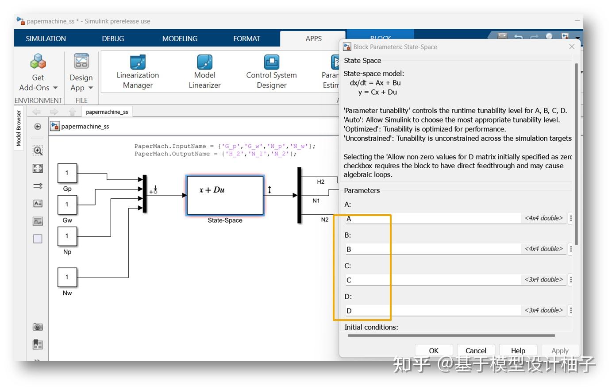Open Control System Designer
The image size is (612, 390).
click(271, 71)
